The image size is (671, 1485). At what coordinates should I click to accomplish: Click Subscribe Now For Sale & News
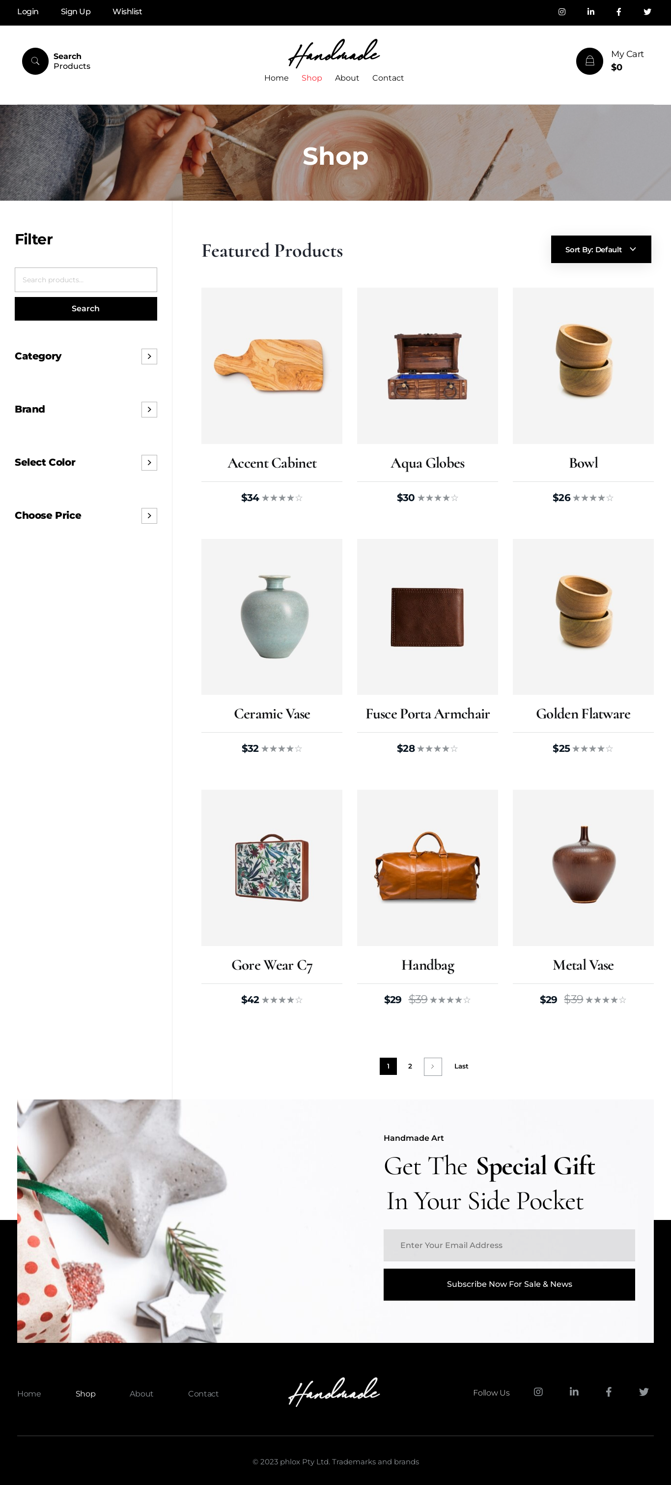[x=509, y=1284]
